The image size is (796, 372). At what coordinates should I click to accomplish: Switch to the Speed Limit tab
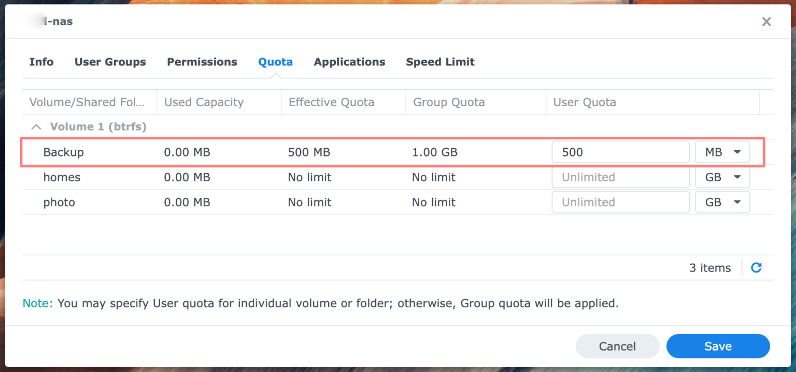coord(440,62)
